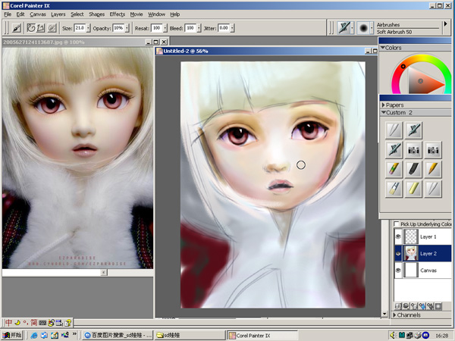Toggle the Canvas layer eye icon
Viewport: 455px width, 341px height.
click(x=398, y=271)
